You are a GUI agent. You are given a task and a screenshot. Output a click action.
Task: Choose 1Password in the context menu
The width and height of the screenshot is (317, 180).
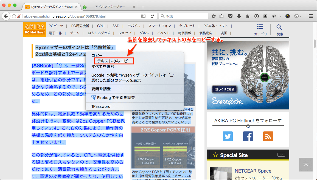pyautogui.click(x=134, y=106)
